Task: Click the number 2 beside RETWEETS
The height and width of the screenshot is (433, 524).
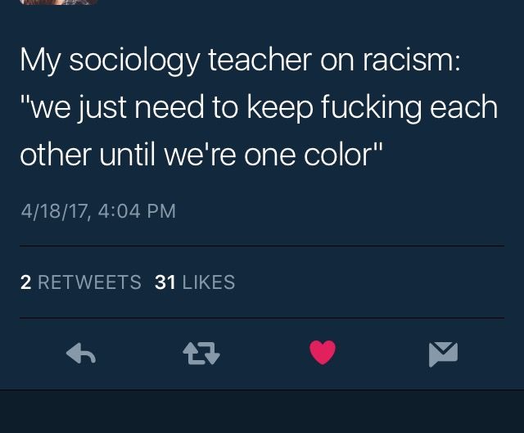Action: [x=25, y=282]
